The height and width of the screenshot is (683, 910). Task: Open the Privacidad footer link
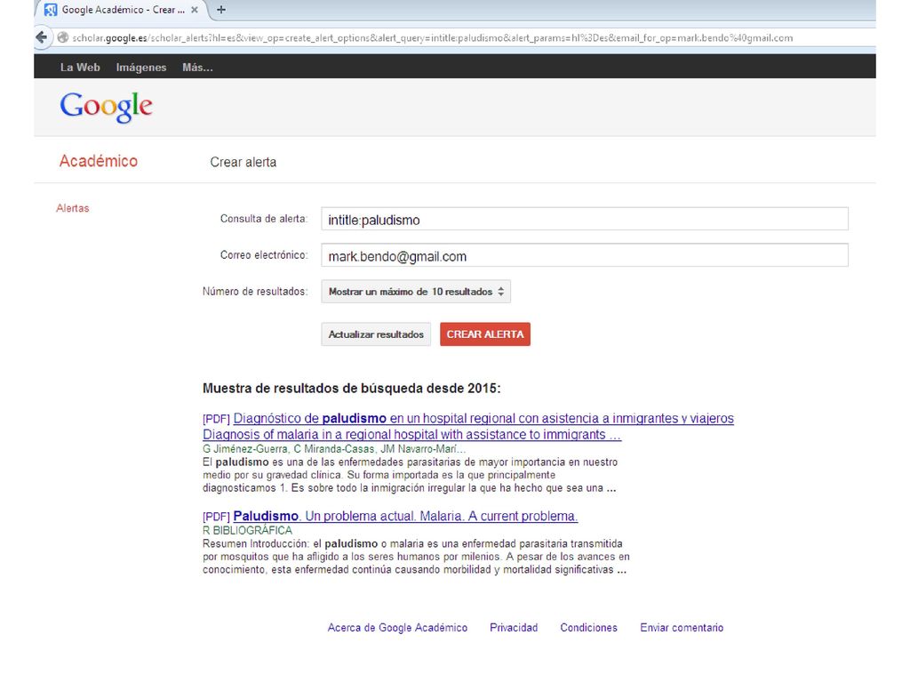514,628
